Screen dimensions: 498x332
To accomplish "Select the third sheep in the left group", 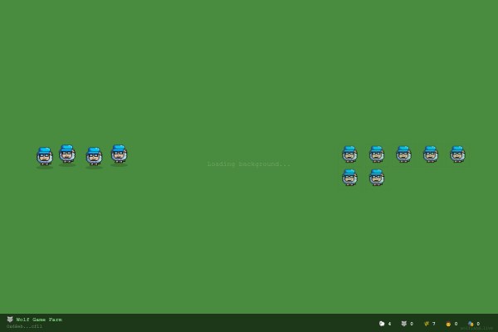I will pos(94,157).
